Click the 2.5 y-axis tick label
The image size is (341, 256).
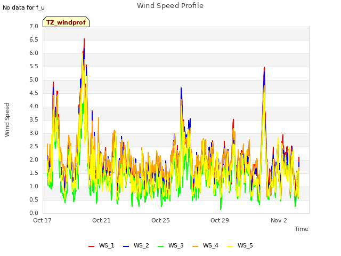point(34,146)
